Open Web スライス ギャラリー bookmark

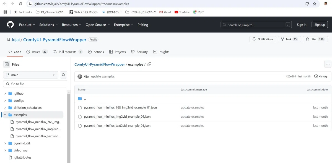[84, 12]
